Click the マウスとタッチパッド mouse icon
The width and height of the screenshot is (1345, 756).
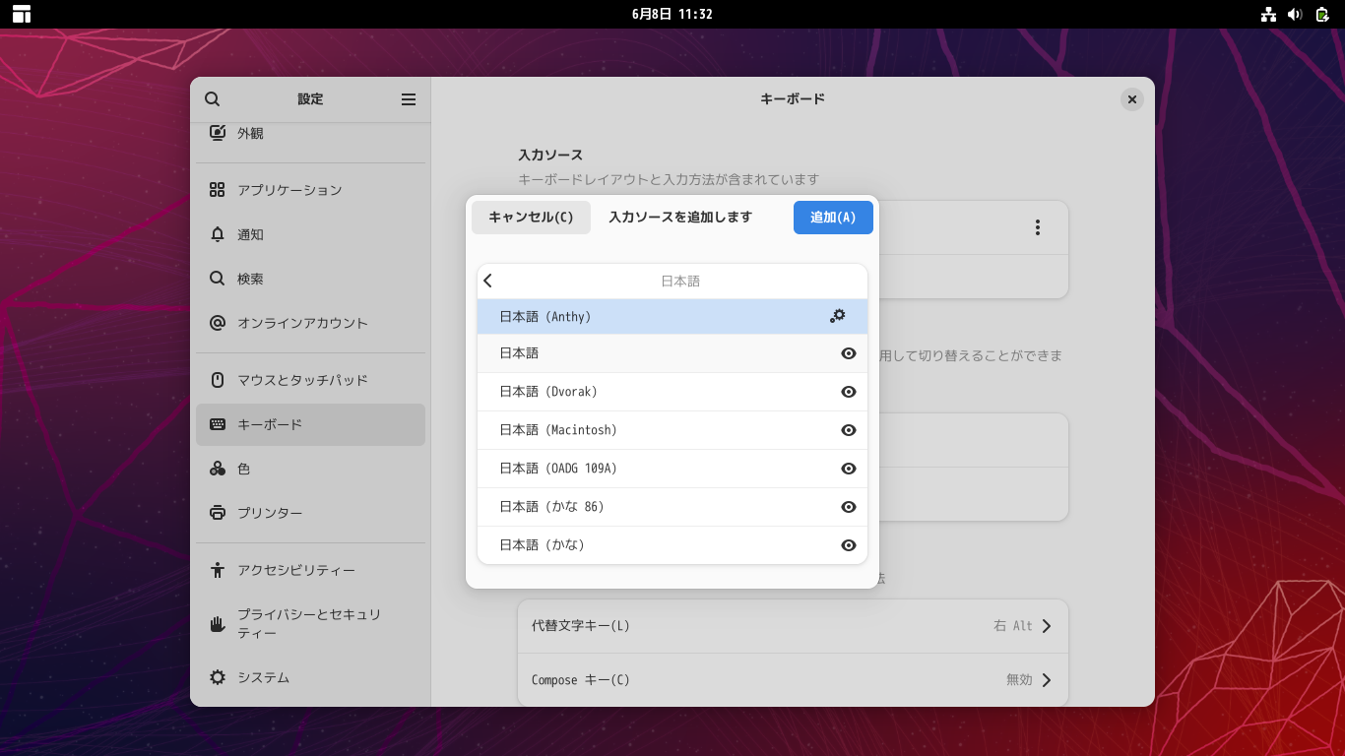click(x=218, y=380)
